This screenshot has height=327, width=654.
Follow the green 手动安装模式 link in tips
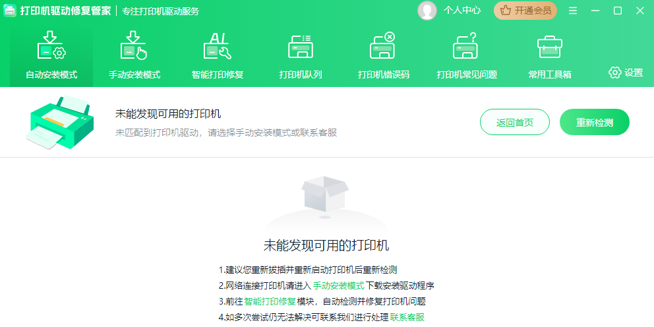[338, 285]
